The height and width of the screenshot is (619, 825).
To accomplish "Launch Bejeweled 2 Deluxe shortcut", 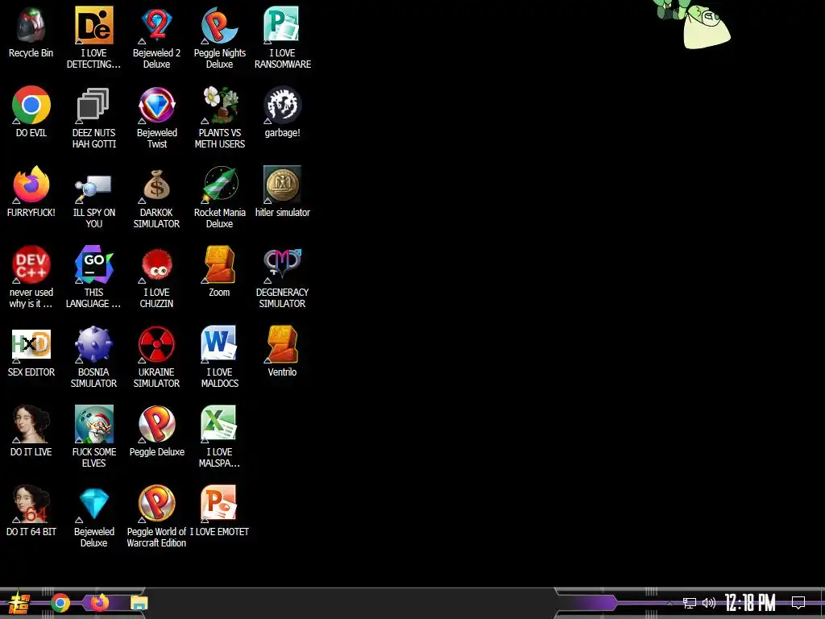I will (156, 25).
